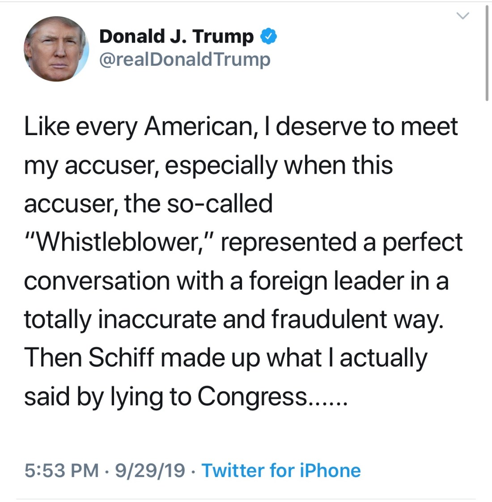The width and height of the screenshot is (492, 502).
Task: Click the blue verified checkmark badge
Action: [x=268, y=37]
